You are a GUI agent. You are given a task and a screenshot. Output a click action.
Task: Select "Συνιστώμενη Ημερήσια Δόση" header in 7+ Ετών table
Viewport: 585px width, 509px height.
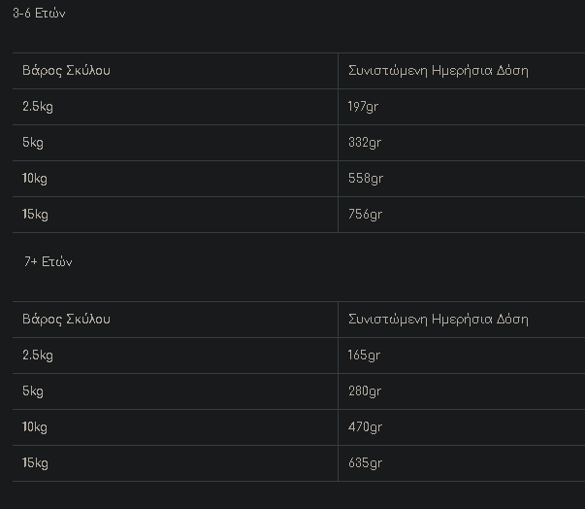click(x=438, y=320)
